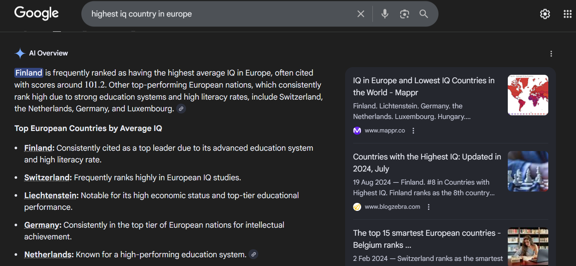Open top 15 smartest European countries article

[x=426, y=239]
